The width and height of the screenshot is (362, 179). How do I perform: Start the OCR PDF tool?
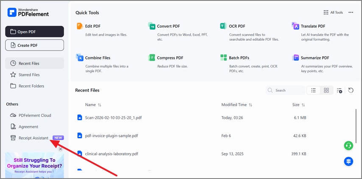(237, 26)
